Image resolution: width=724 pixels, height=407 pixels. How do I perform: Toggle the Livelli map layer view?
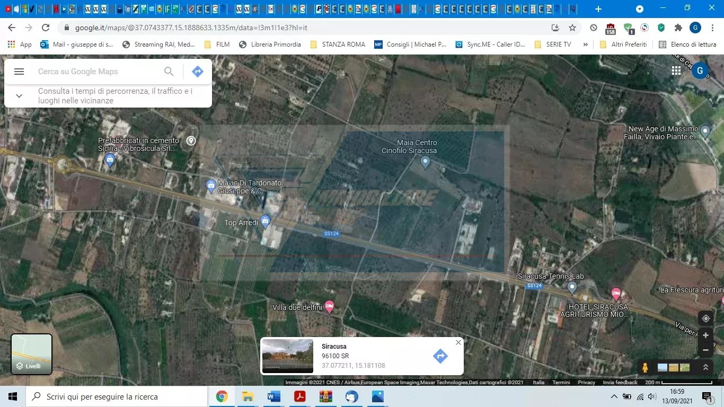32,354
